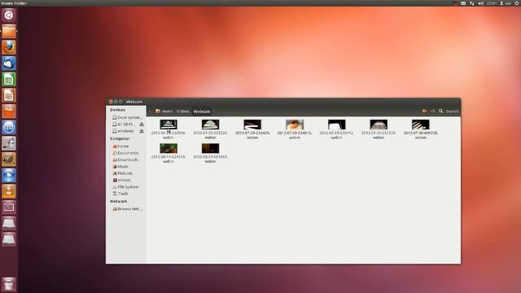Select the first webm video thumbnail

[x=169, y=125]
